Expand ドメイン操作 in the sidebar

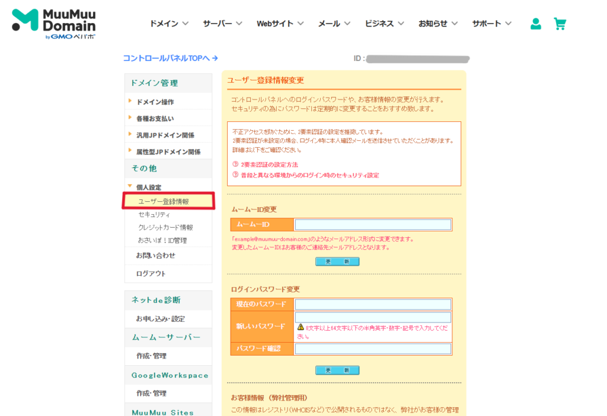[x=155, y=102]
